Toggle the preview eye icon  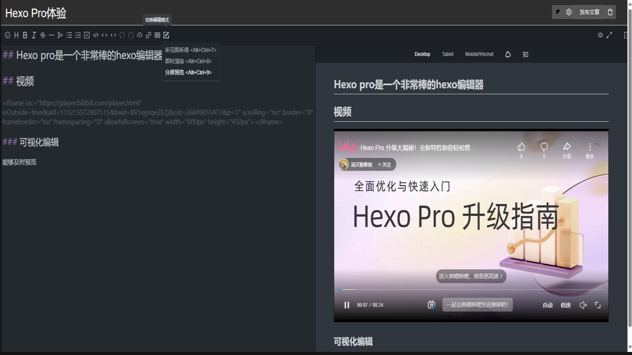click(600, 35)
